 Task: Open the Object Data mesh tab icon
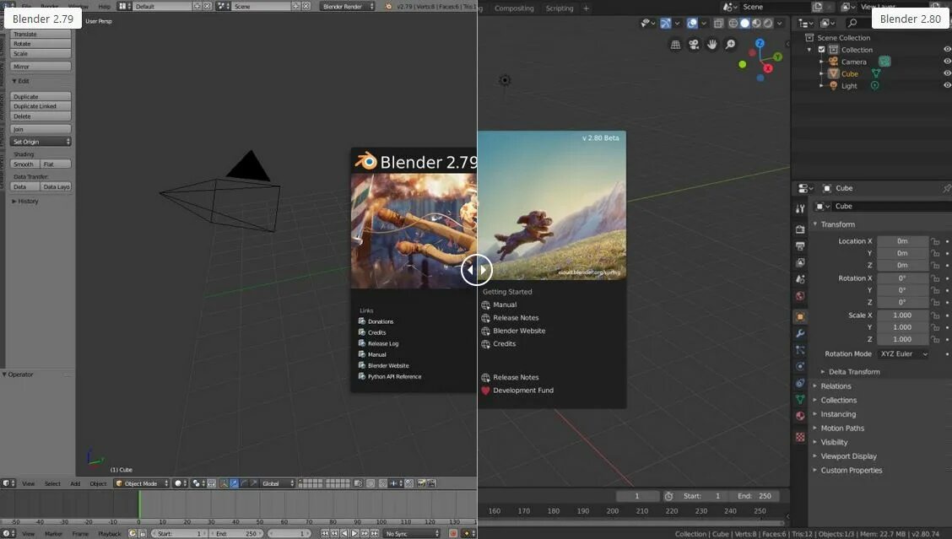[800, 399]
